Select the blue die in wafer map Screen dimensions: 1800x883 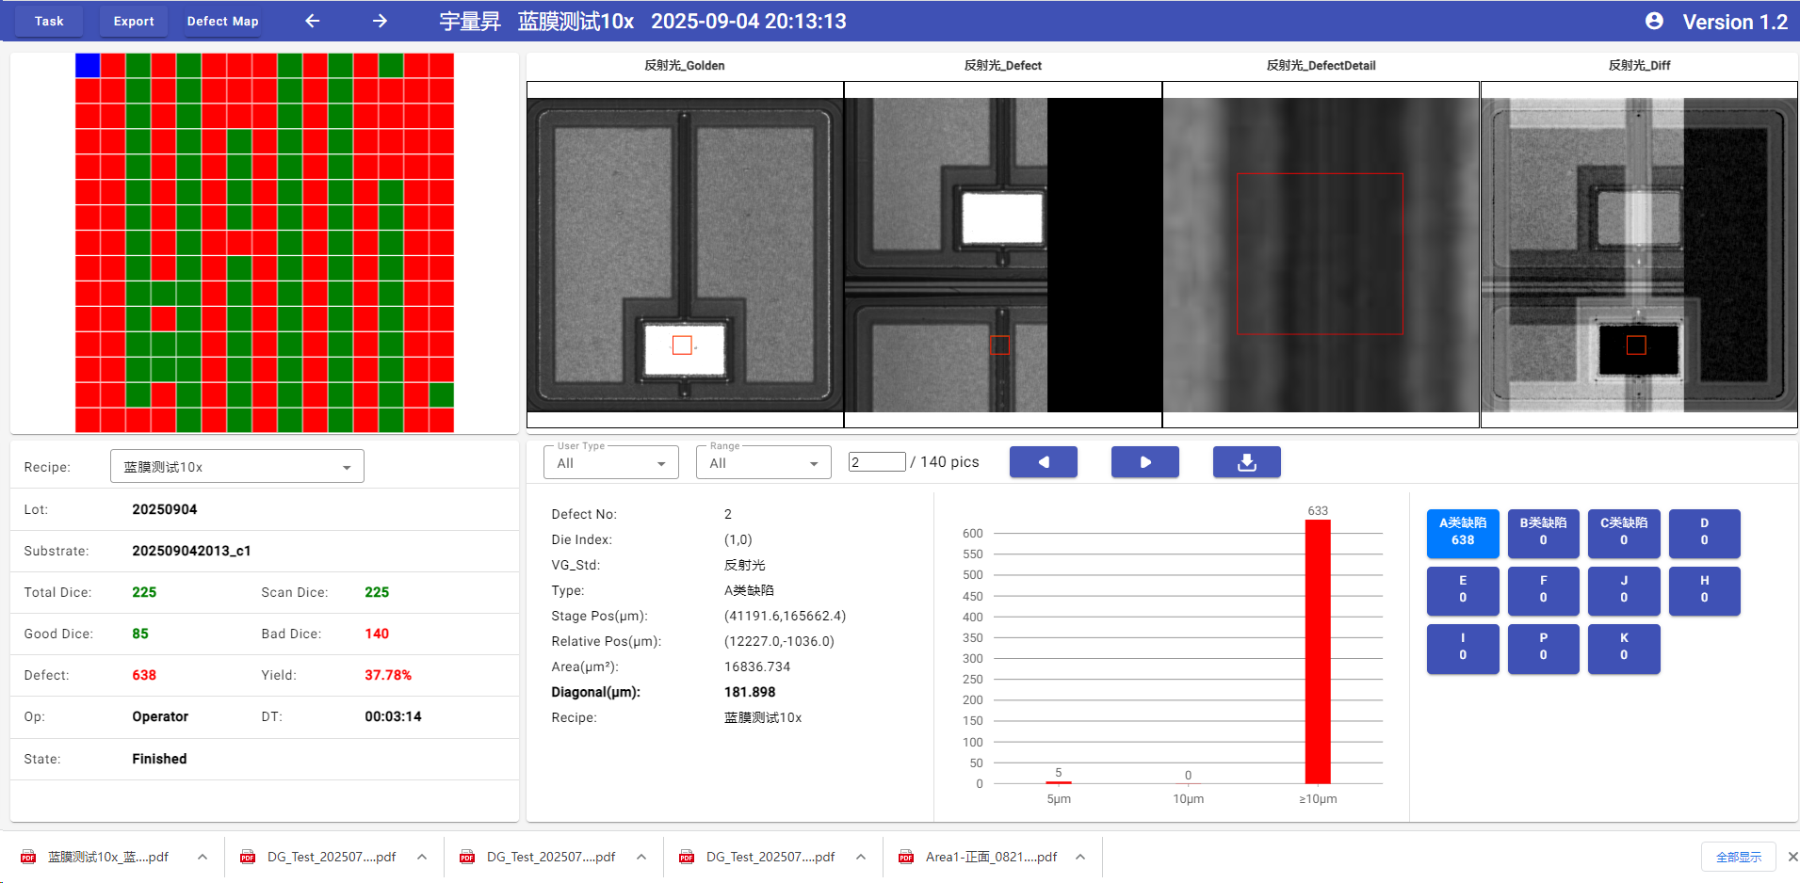[88, 65]
